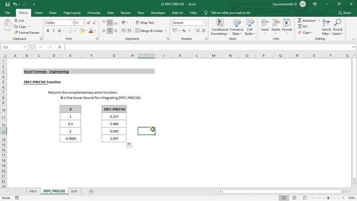Save the workbook with the Save icon
This screenshot has width=357, height=201.
pyautogui.click(x=7, y=4)
